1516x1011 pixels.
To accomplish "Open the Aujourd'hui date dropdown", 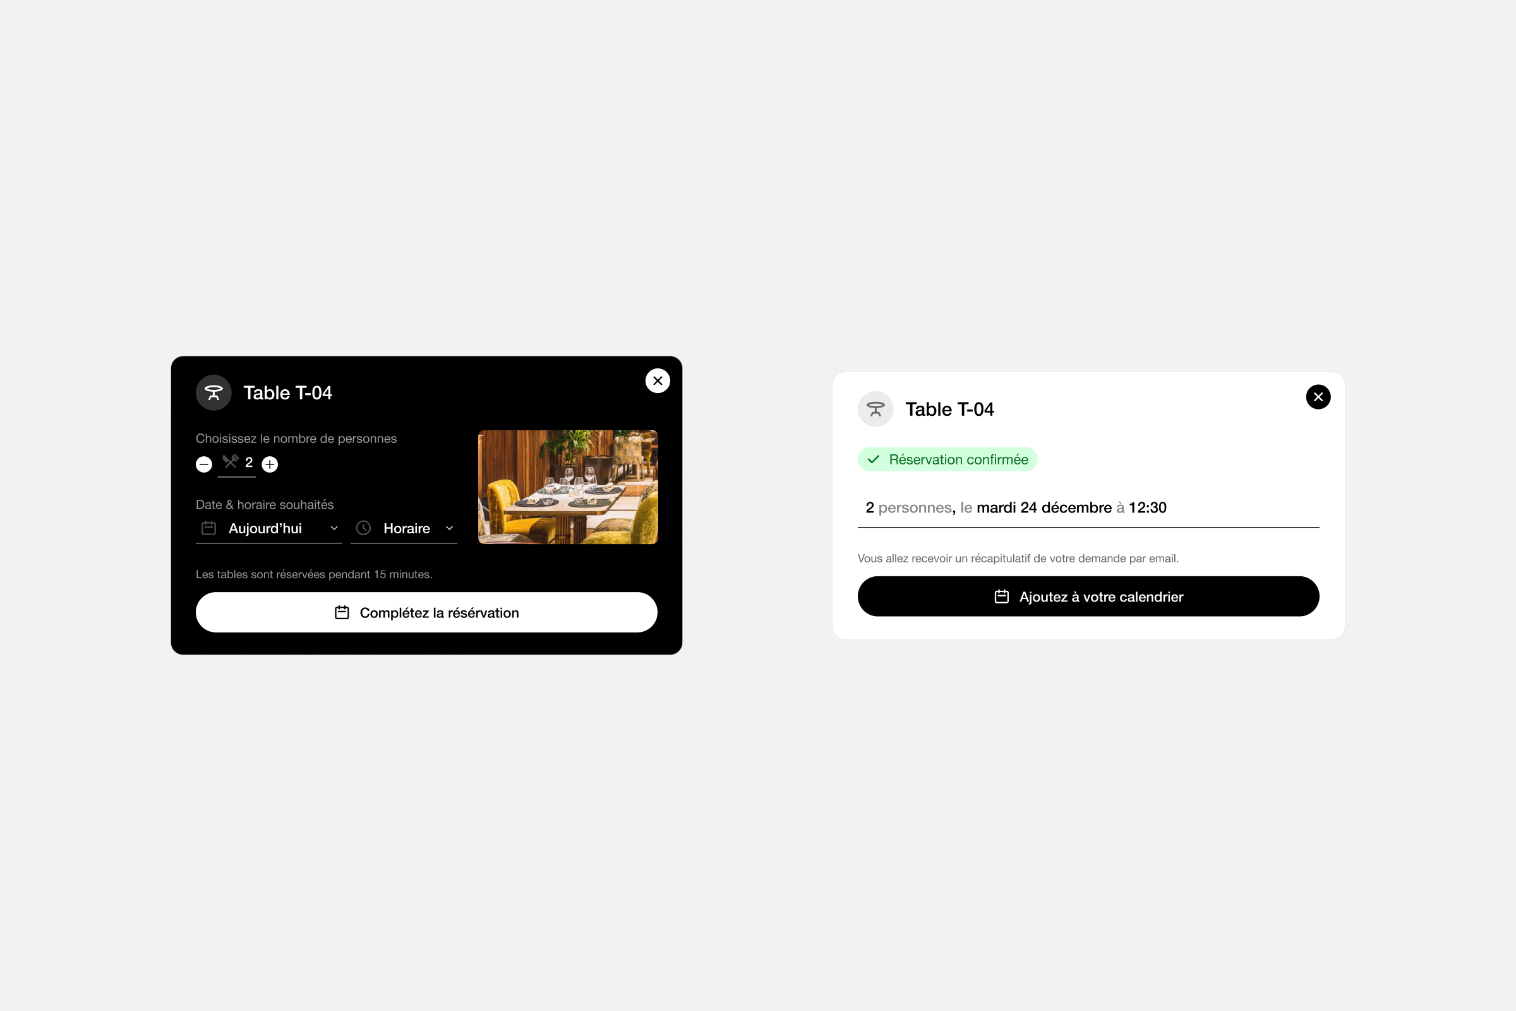I will [x=269, y=529].
